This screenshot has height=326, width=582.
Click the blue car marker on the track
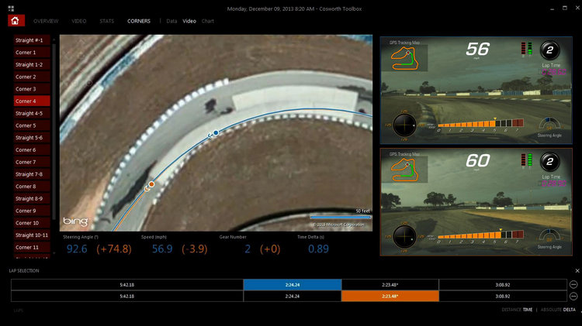point(216,133)
